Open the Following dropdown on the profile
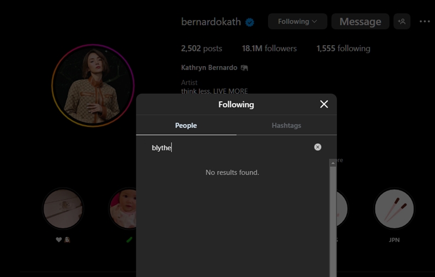 pos(298,21)
